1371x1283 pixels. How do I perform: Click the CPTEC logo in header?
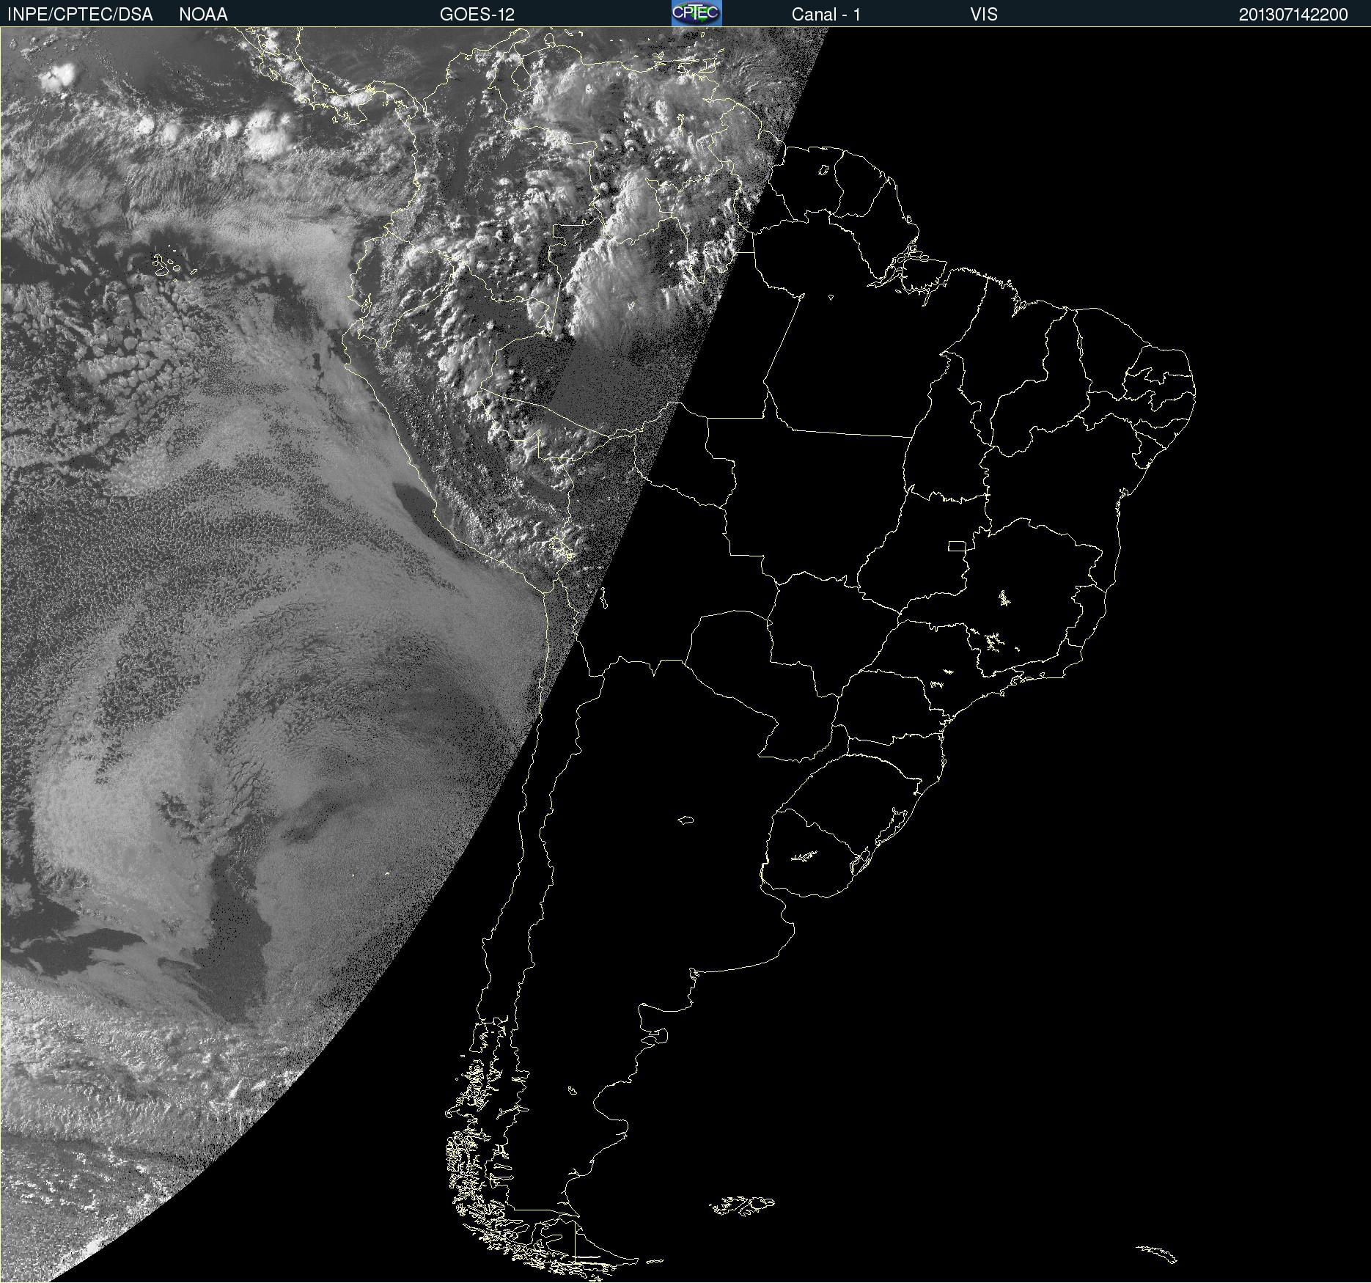696,13
